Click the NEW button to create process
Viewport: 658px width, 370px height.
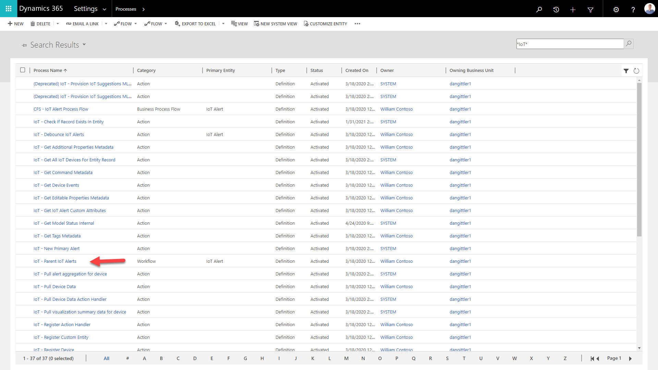[x=15, y=24]
